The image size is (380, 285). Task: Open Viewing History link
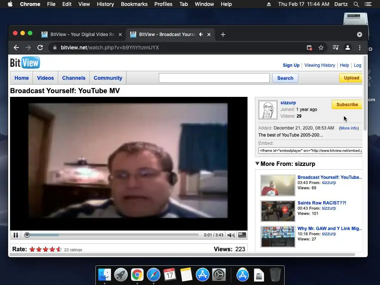[x=320, y=65]
